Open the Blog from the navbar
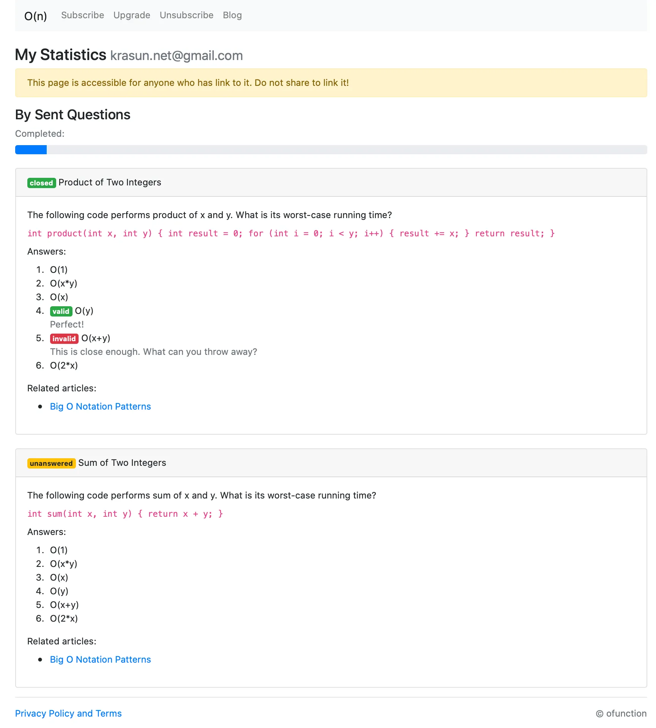Image resolution: width=656 pixels, height=728 pixels. coord(232,15)
